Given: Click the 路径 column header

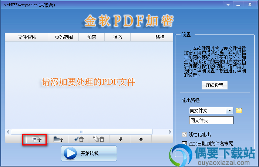Looking at the screenshot, I should (152, 37).
